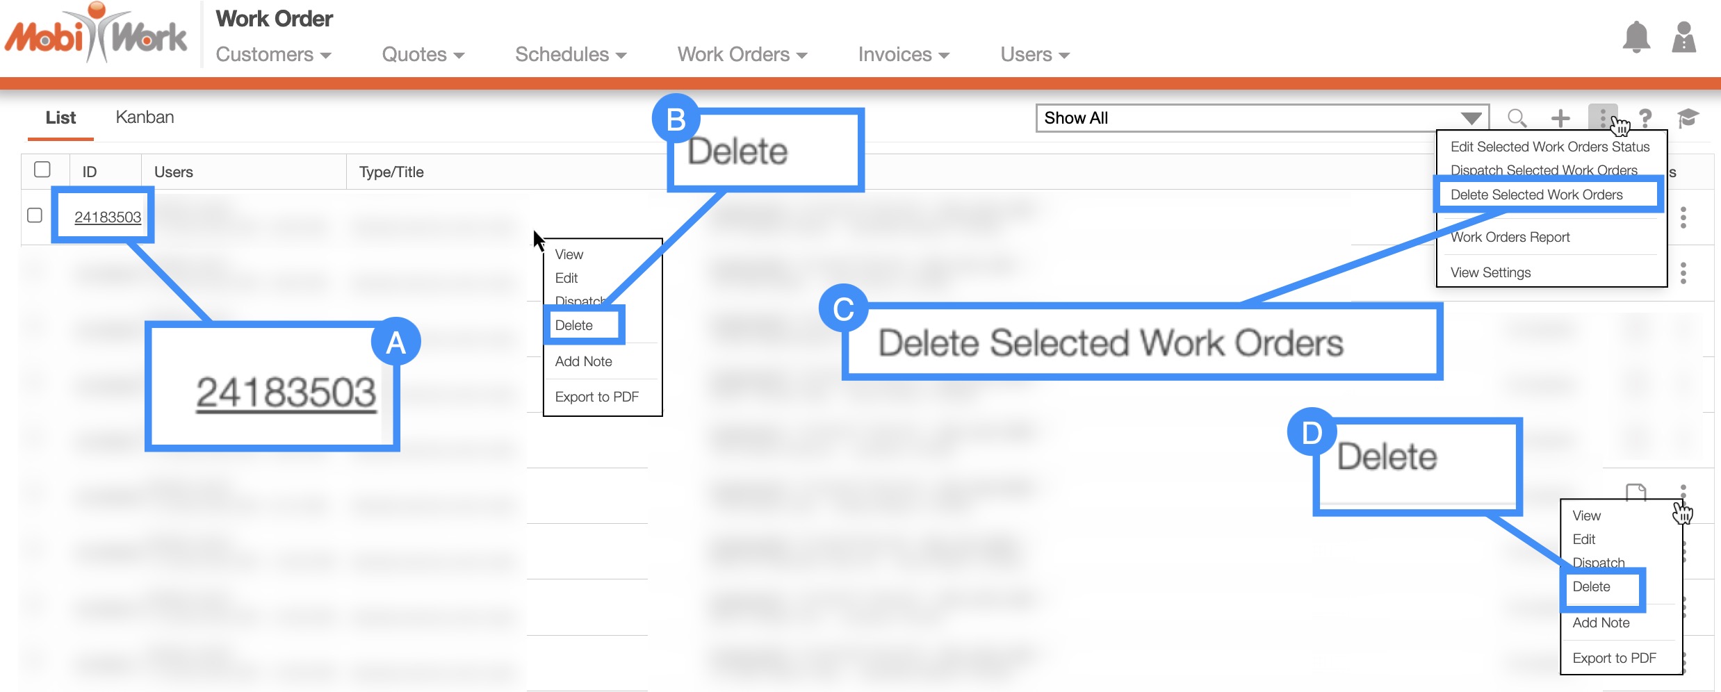This screenshot has height=692, width=1721.
Task: Expand the Customers menu
Action: coord(273,54)
